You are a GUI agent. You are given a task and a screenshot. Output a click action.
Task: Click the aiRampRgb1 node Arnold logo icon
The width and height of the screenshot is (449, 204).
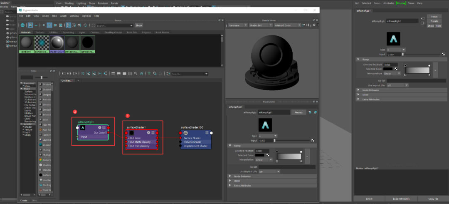coord(83,128)
